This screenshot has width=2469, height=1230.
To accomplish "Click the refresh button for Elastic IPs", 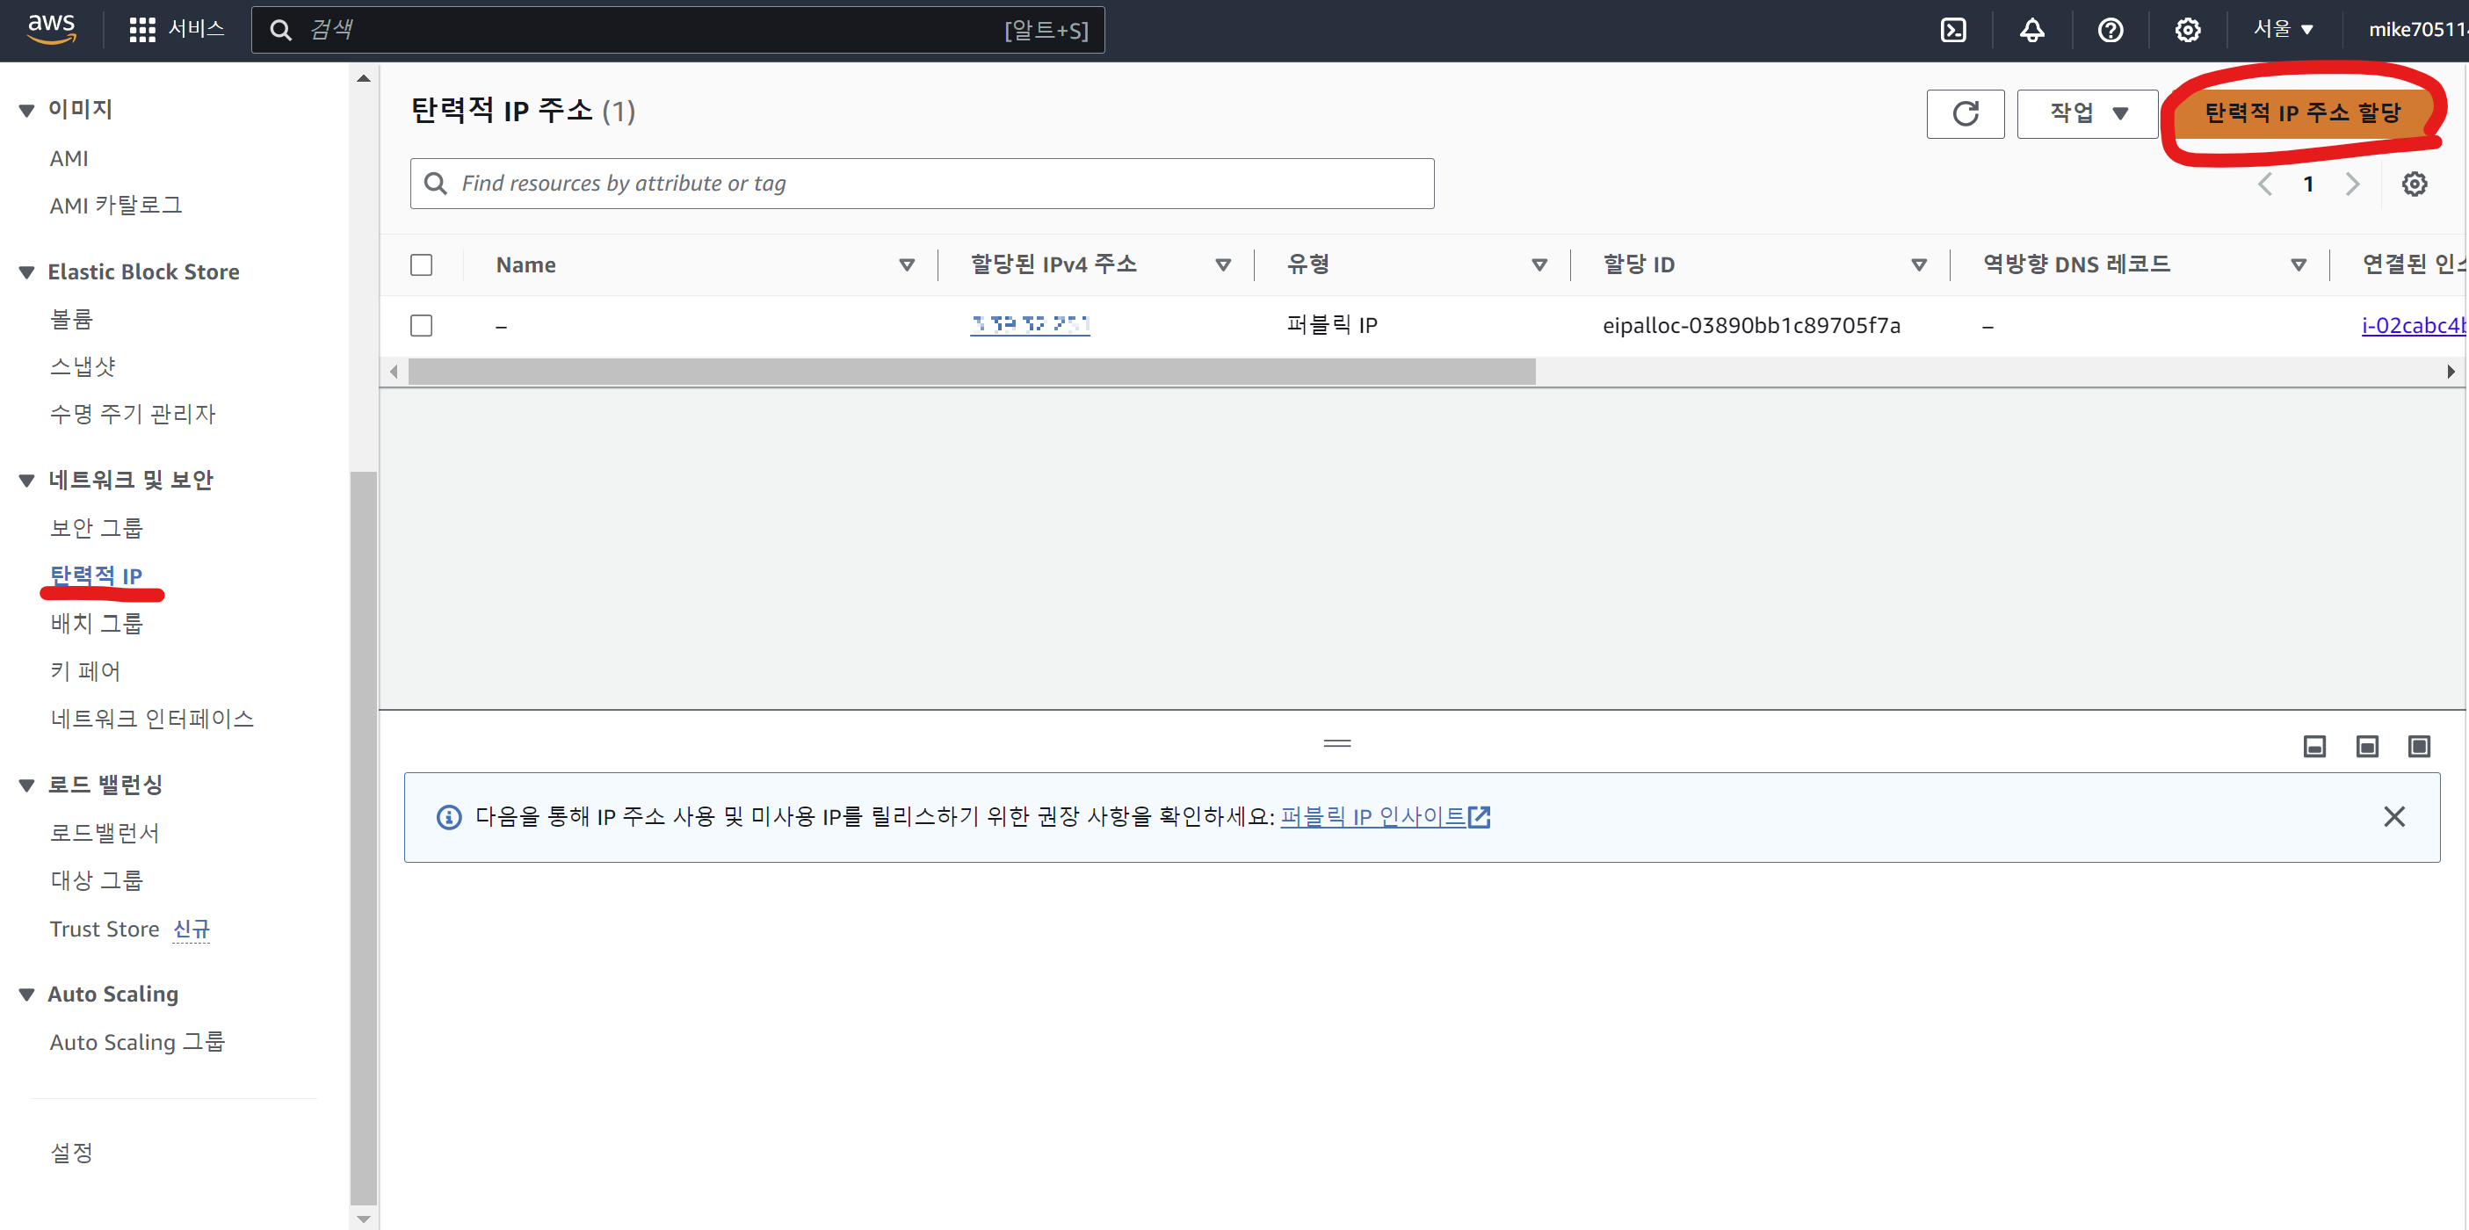I will pyautogui.click(x=1965, y=113).
